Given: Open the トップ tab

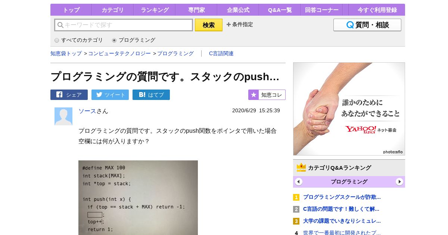Looking at the screenshot, I should [71, 10].
